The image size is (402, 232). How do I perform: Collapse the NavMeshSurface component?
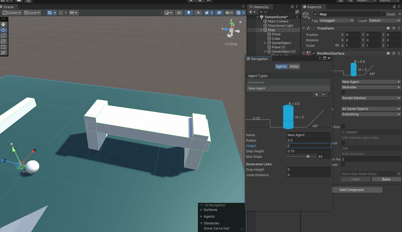[304, 53]
